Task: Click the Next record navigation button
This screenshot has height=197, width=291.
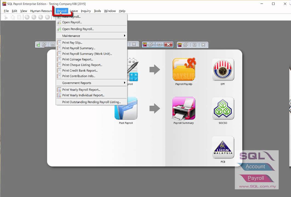Action: (x=41, y=17)
